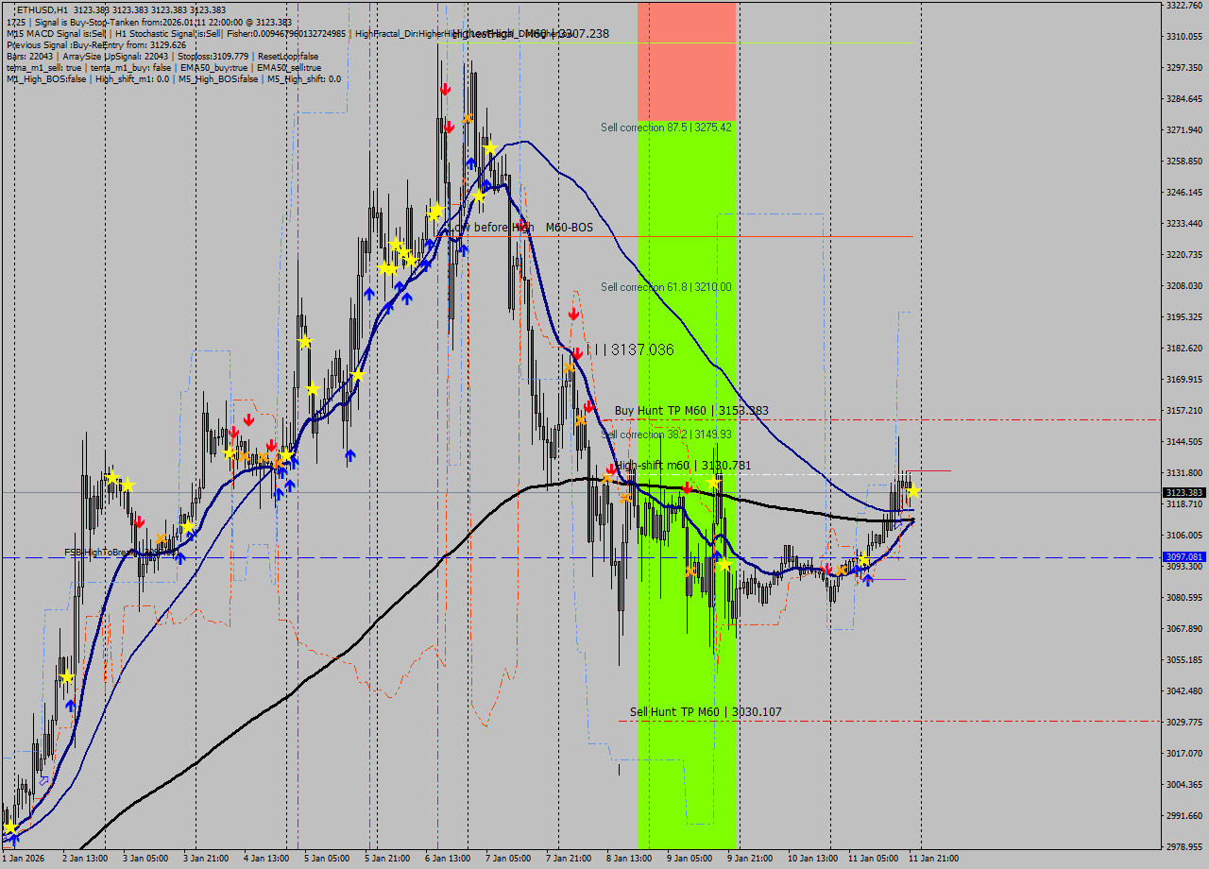Viewport: 1209px width, 869px height.
Task: Select the blue 3097.081 price tag
Action: [x=1183, y=558]
